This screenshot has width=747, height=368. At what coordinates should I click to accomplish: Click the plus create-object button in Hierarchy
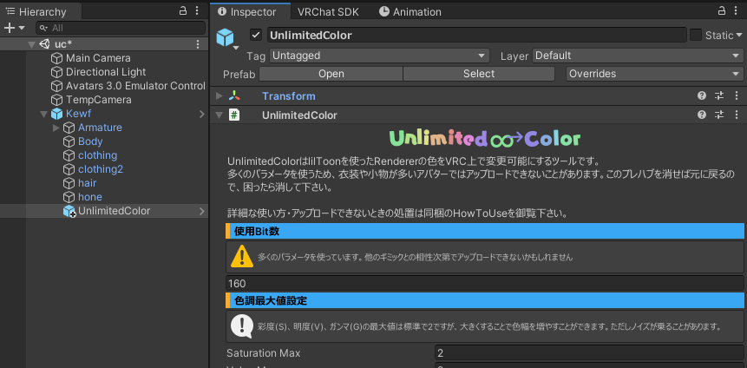point(9,28)
